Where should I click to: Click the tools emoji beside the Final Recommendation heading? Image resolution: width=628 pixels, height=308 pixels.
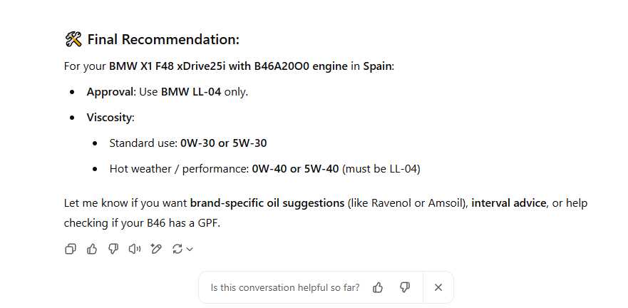pos(73,39)
